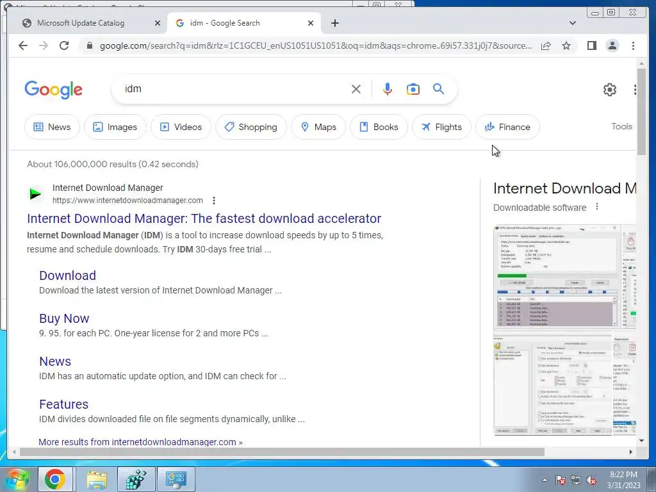
Task: Close the Microsoft Update Catalog tab
Action: coord(158,23)
